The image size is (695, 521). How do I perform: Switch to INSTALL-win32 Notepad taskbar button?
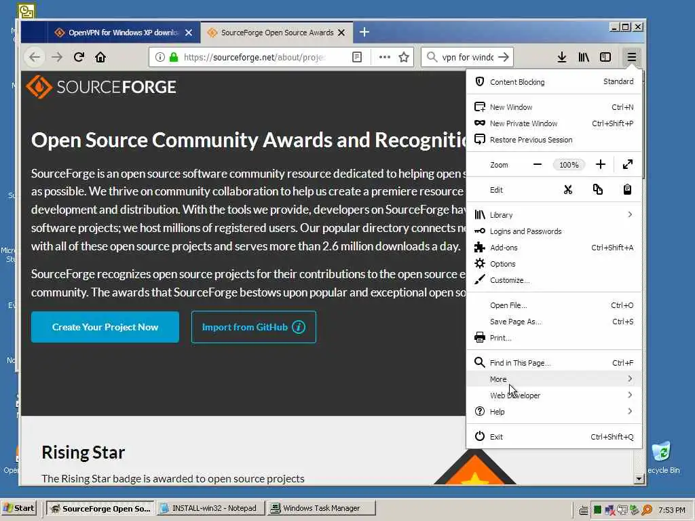[210, 508]
